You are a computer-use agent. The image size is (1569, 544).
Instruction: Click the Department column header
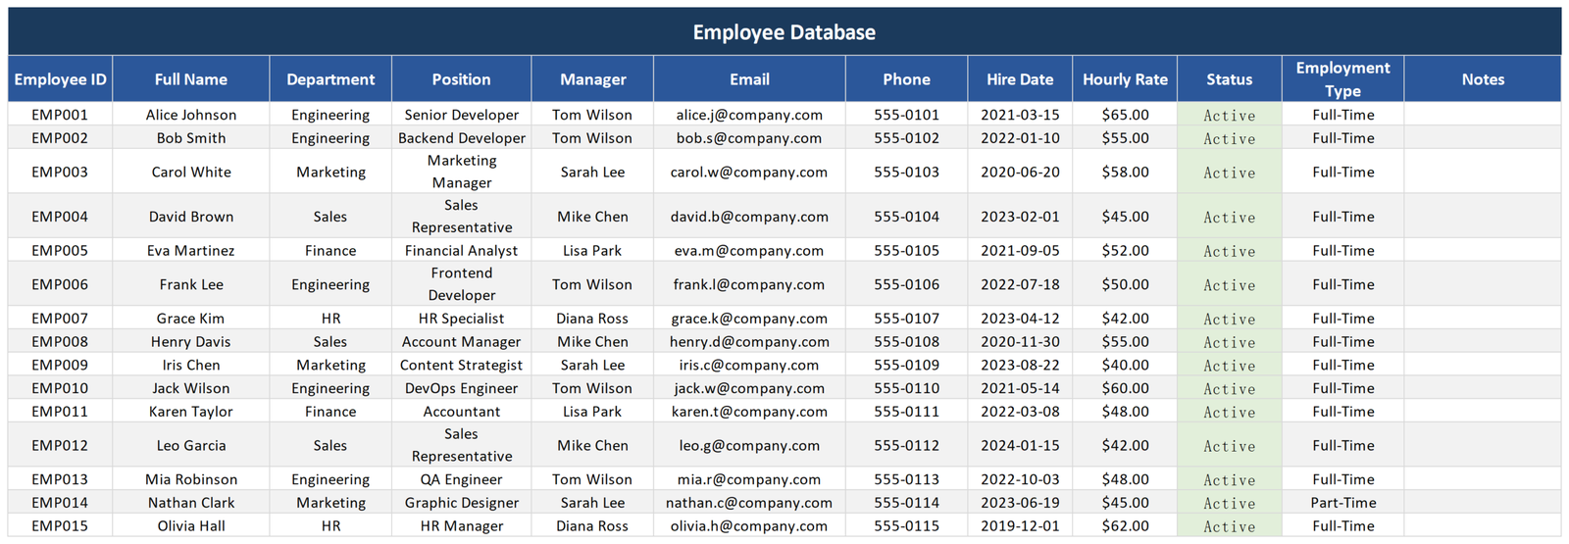click(x=330, y=79)
